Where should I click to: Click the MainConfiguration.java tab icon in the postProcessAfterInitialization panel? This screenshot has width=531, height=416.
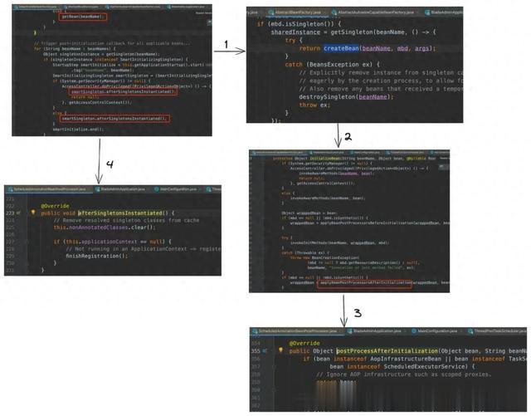tap(414, 331)
